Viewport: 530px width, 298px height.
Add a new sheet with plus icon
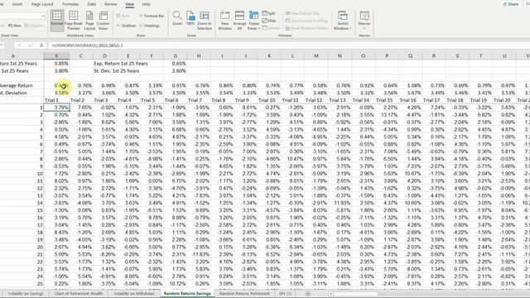tap(307, 294)
